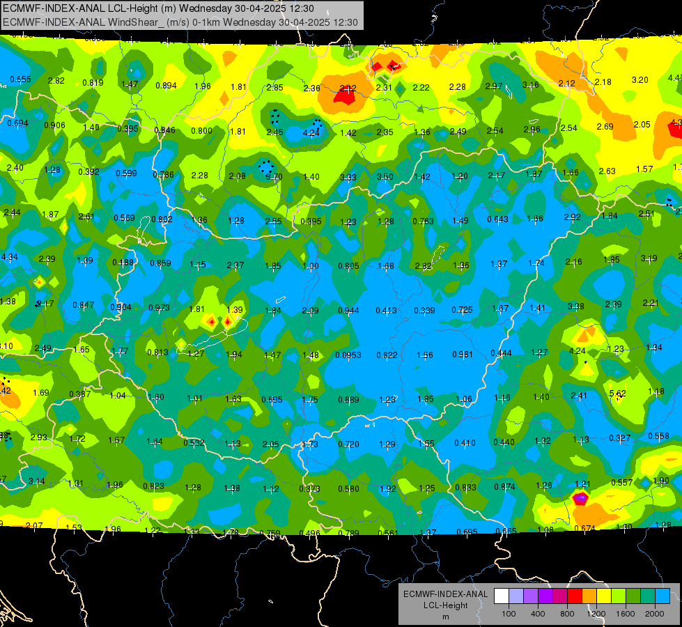This screenshot has width=682, height=627.
Task: Click the wind shear value 0.599
Action: [126, 173]
